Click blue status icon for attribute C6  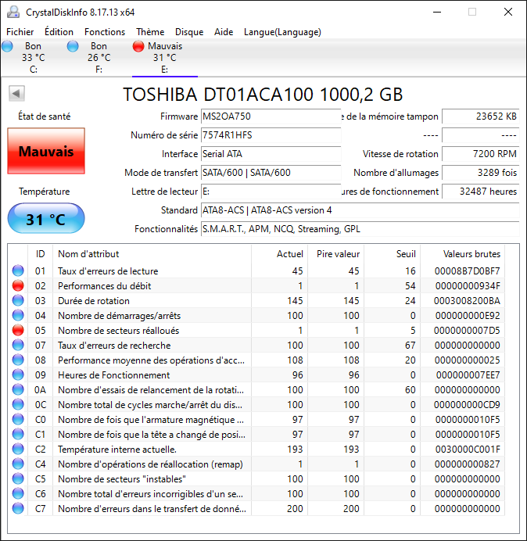(18, 493)
